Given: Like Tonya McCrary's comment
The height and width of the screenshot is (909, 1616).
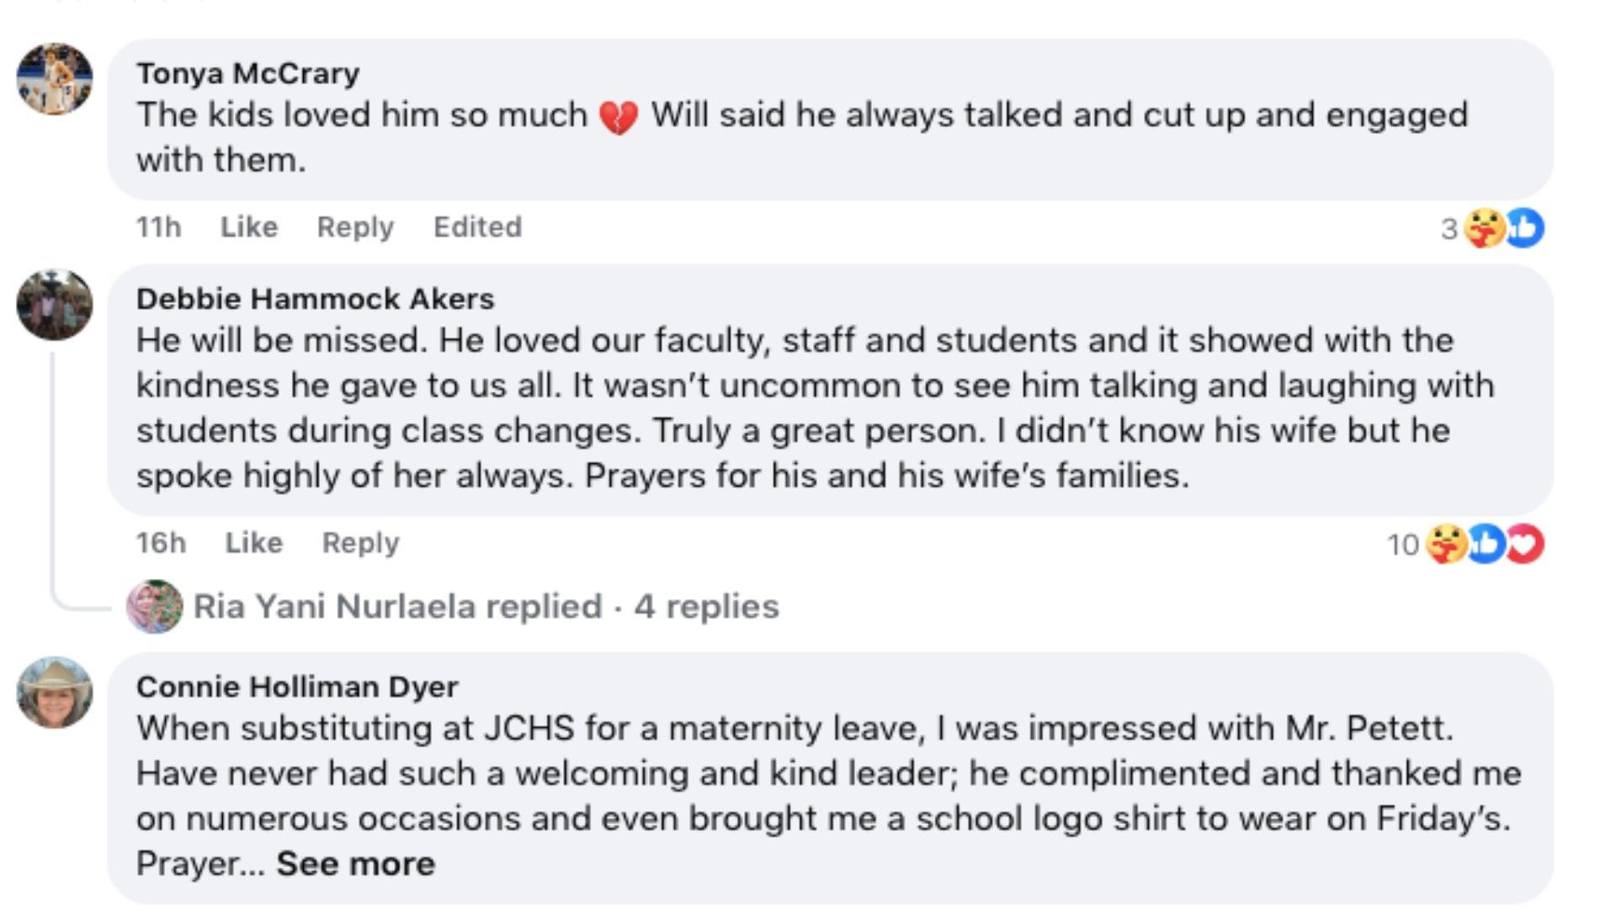Looking at the screenshot, I should (249, 227).
